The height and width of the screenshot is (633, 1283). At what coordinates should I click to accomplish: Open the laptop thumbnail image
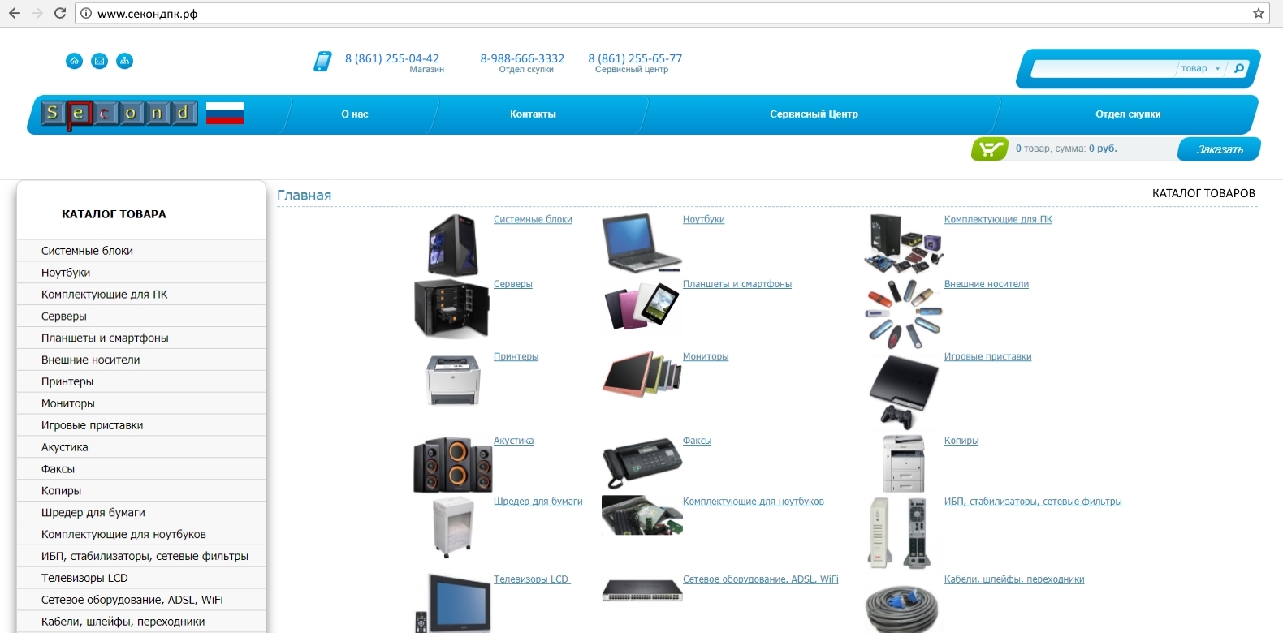(641, 243)
